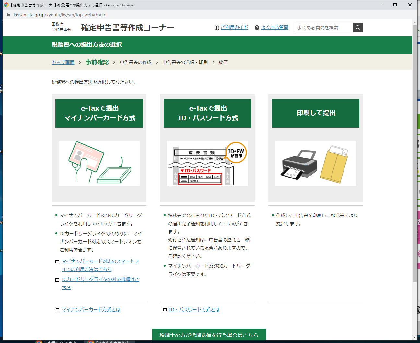Screen dimensions: 420x343
Task: Click the search magnifier icon button
Action: pos(358,28)
